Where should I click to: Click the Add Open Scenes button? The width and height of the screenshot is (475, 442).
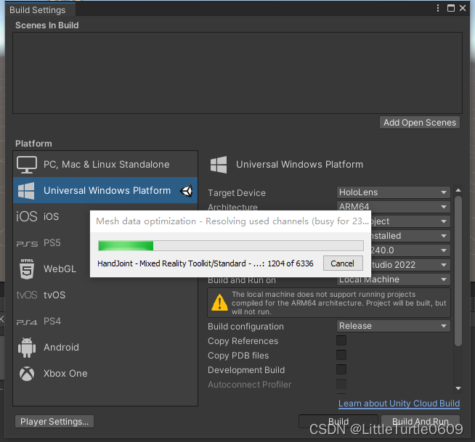[420, 123]
